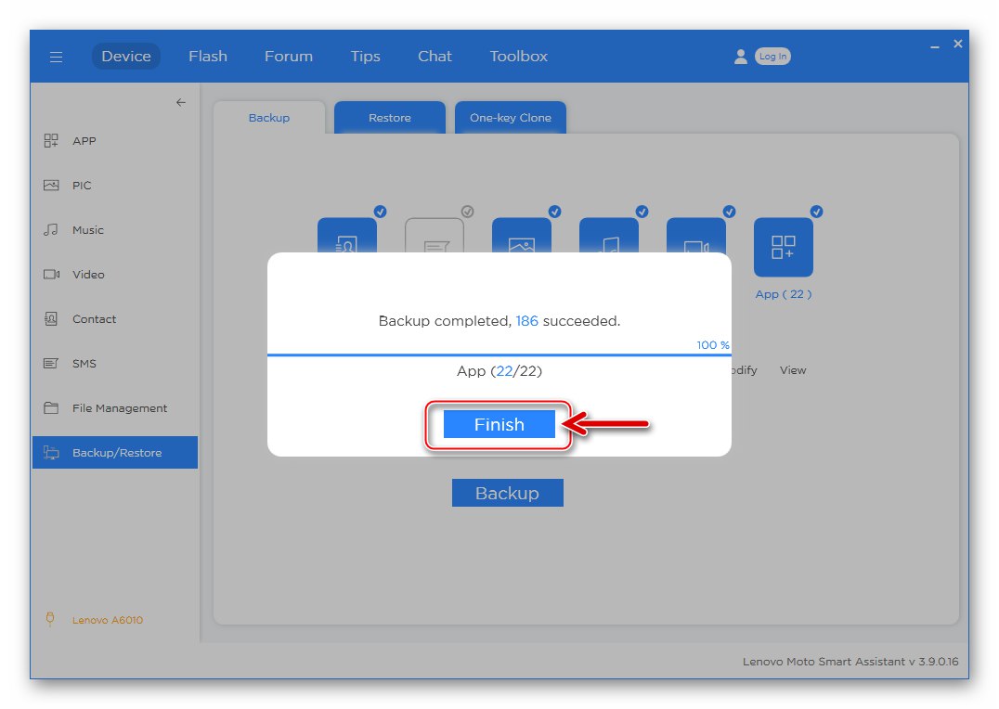Click the Lenovo A6010 device name

click(x=108, y=620)
